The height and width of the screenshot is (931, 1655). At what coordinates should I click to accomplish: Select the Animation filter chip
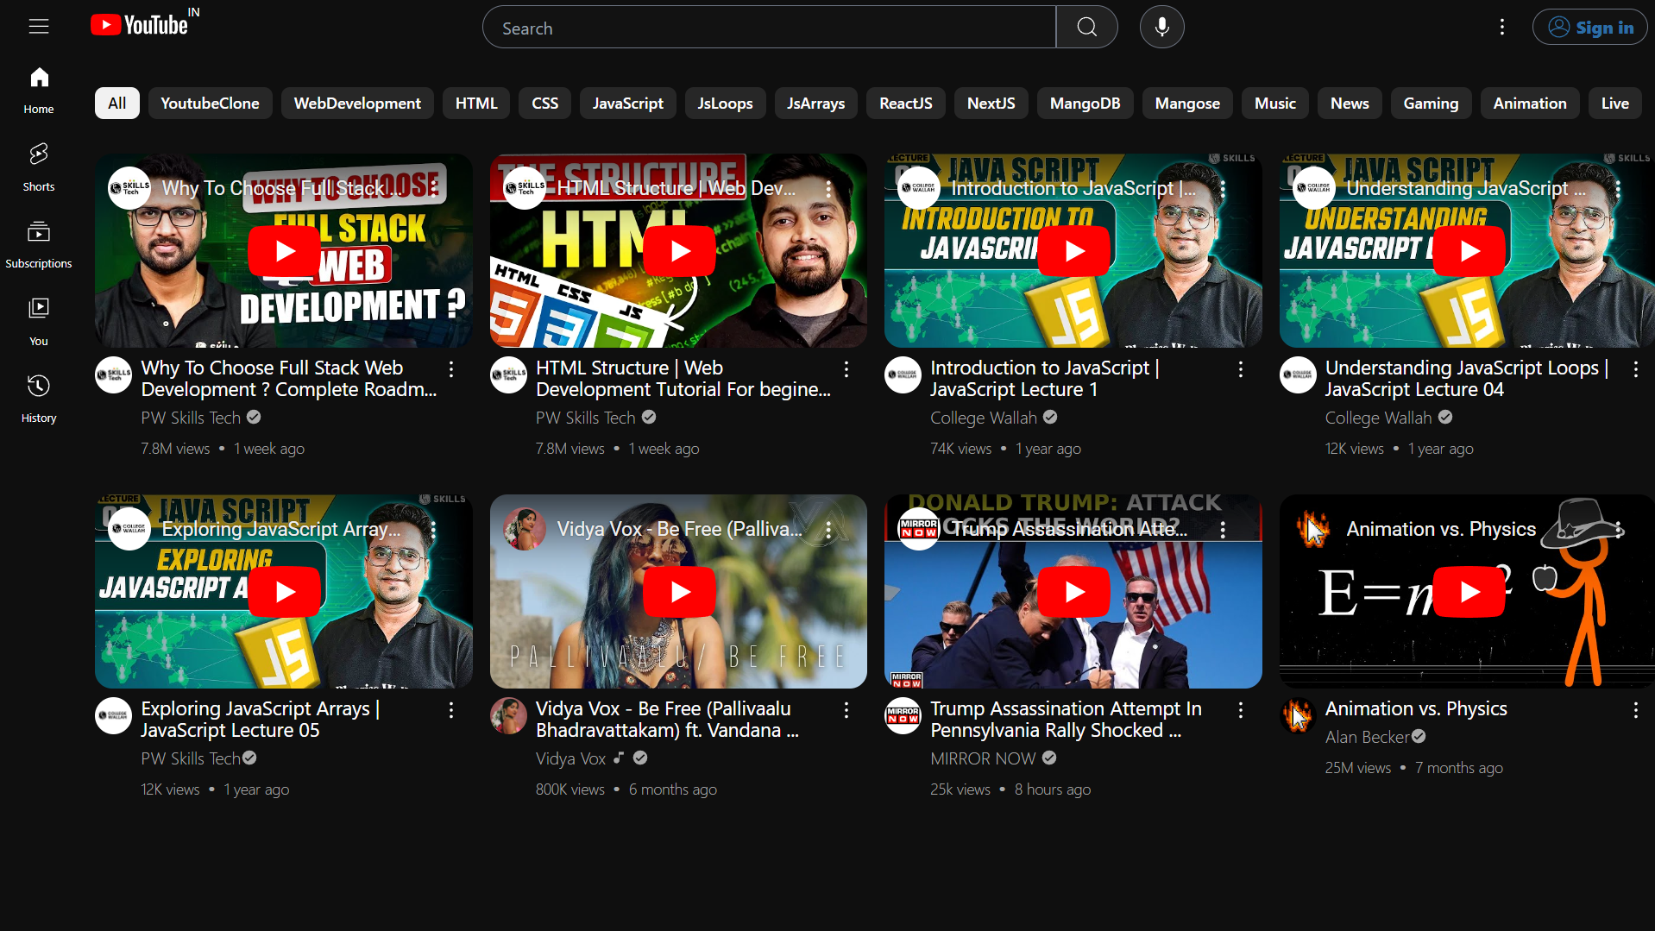click(1530, 104)
